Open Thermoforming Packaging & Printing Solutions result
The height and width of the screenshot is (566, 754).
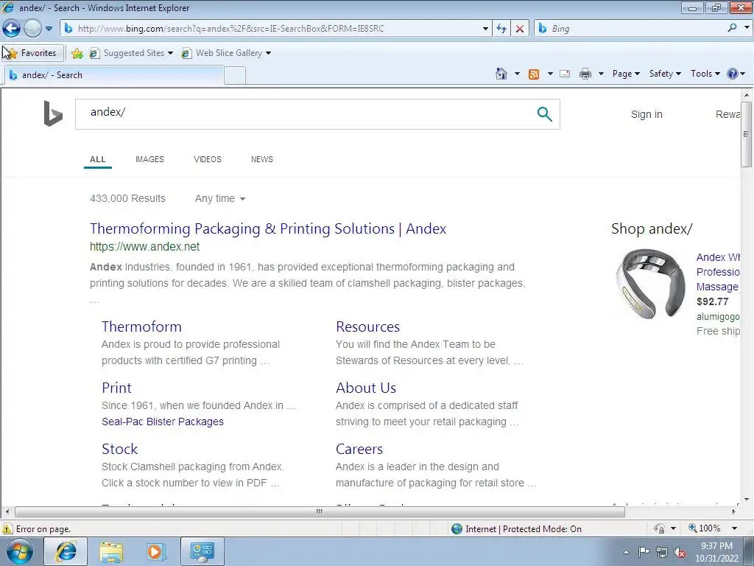tap(268, 228)
